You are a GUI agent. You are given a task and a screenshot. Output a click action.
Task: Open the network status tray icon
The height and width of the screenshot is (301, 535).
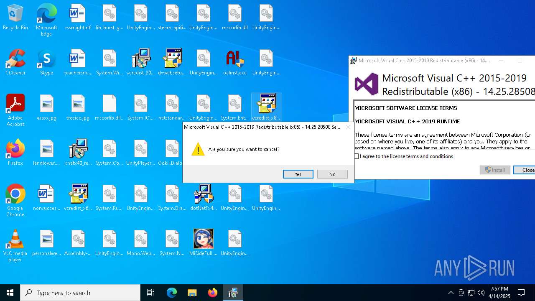tap(471, 293)
